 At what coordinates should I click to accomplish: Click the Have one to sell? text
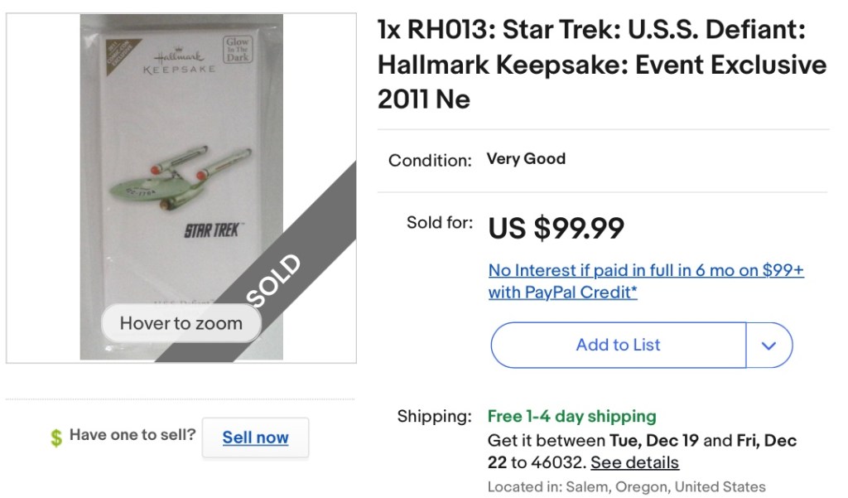coord(132,434)
